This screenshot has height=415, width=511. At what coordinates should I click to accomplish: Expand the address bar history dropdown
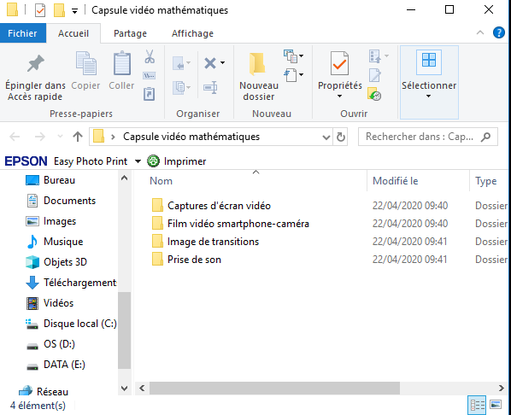(x=326, y=137)
